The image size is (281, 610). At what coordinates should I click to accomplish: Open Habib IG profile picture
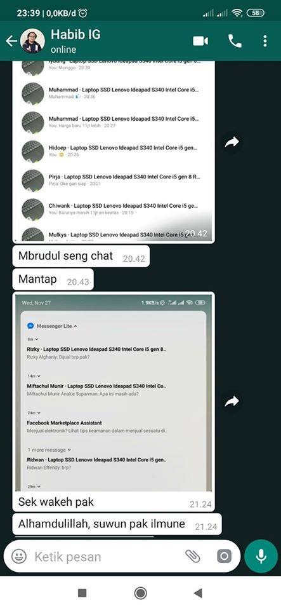pos(32,41)
